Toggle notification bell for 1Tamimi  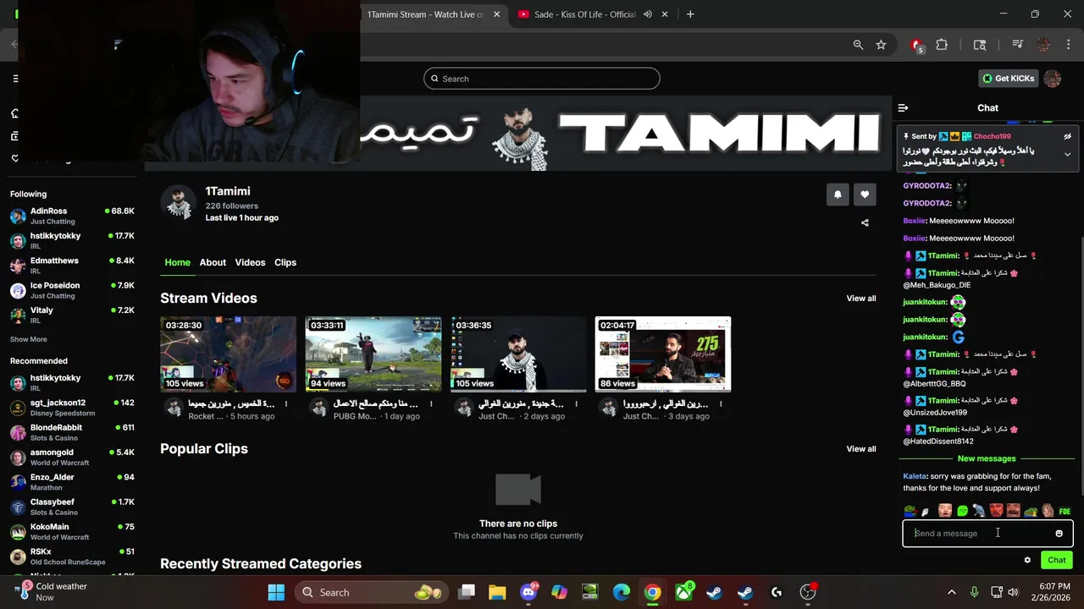[838, 195]
